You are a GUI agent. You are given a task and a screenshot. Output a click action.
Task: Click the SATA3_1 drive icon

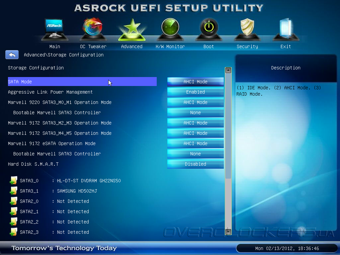13,191
